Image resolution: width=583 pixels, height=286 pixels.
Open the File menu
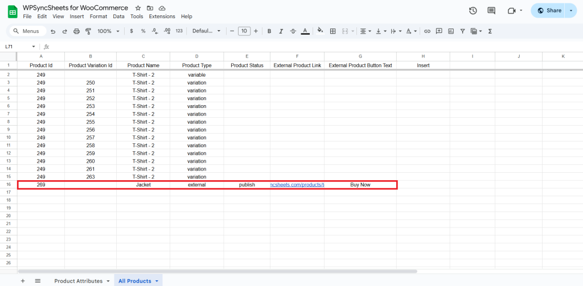[x=27, y=16]
